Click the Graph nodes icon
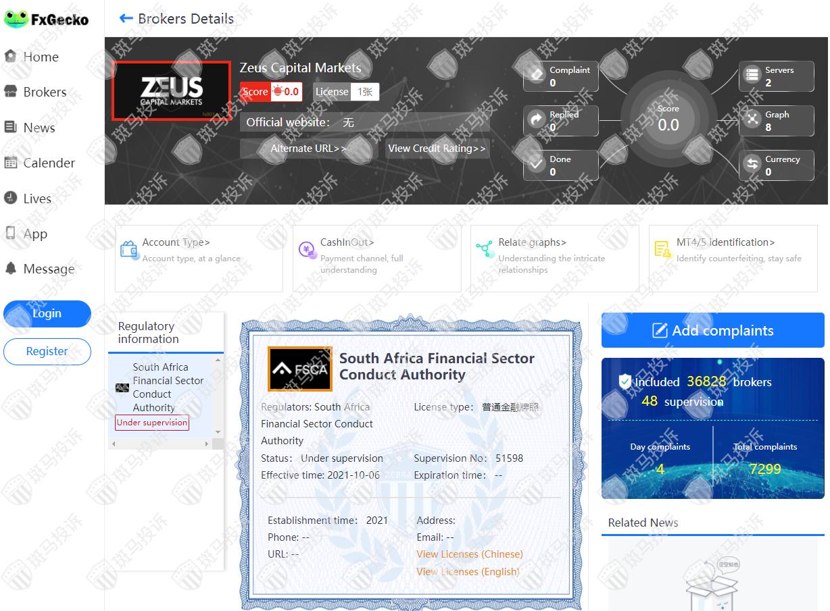The width and height of the screenshot is (830, 611). coord(752,120)
